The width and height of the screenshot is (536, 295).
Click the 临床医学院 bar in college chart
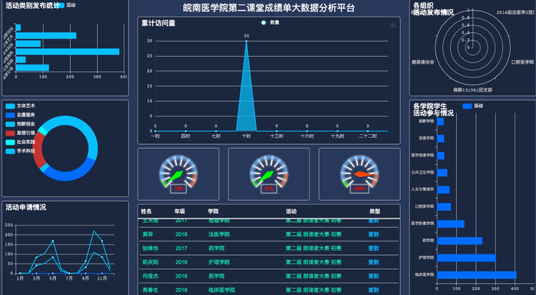click(477, 275)
